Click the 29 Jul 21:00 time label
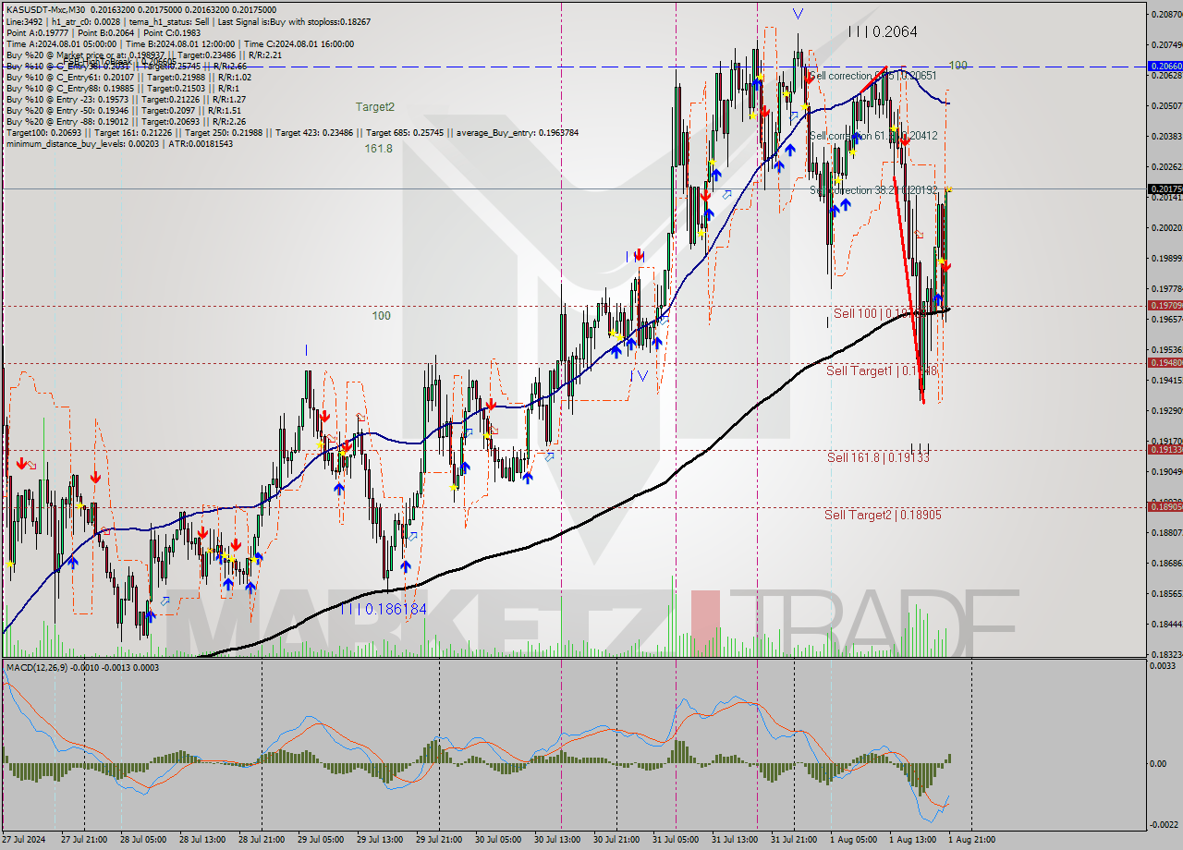1183x850 pixels. pyautogui.click(x=438, y=840)
